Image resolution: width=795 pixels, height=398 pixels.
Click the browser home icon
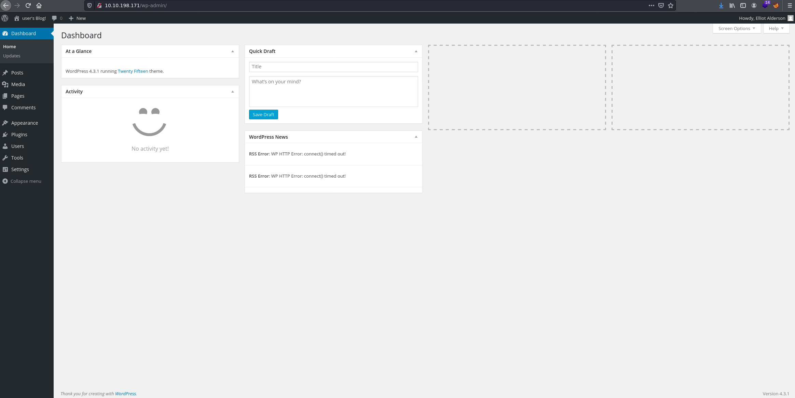coord(39,5)
